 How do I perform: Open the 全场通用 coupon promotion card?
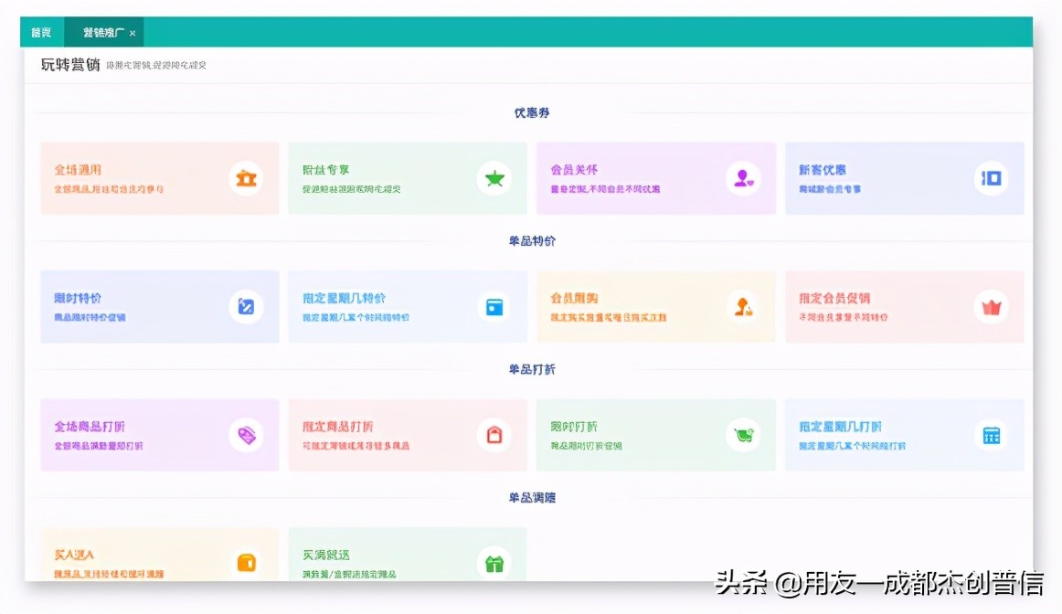160,177
